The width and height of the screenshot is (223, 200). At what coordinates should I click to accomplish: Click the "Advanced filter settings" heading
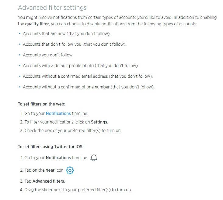point(52,8)
